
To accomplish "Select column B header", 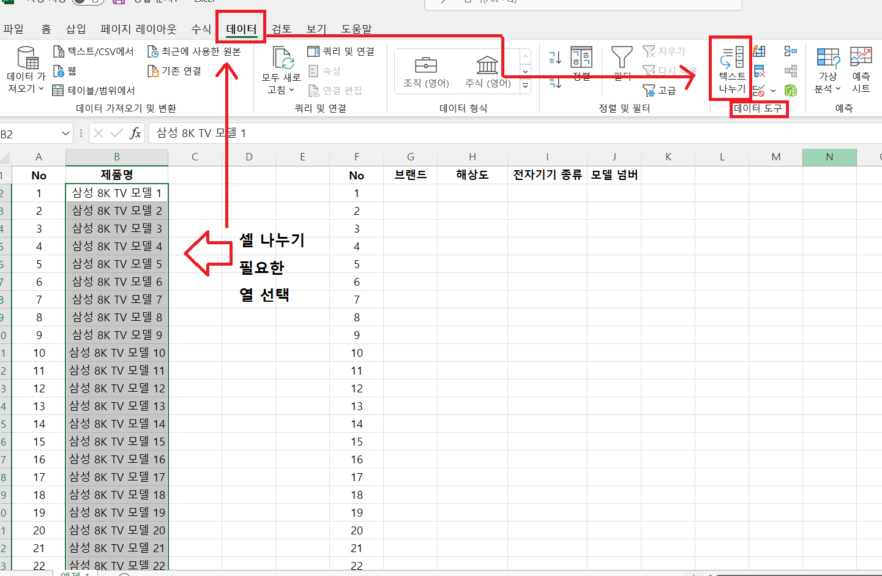I will 117,157.
